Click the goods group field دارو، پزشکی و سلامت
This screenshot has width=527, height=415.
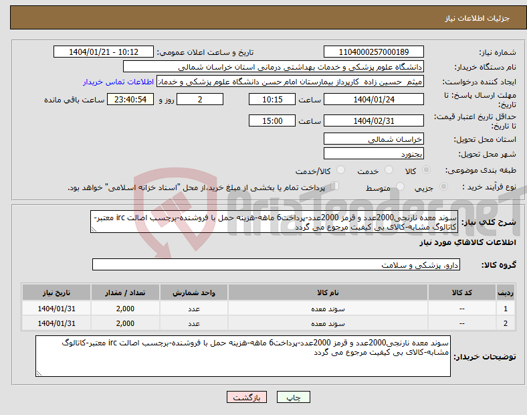(276, 264)
